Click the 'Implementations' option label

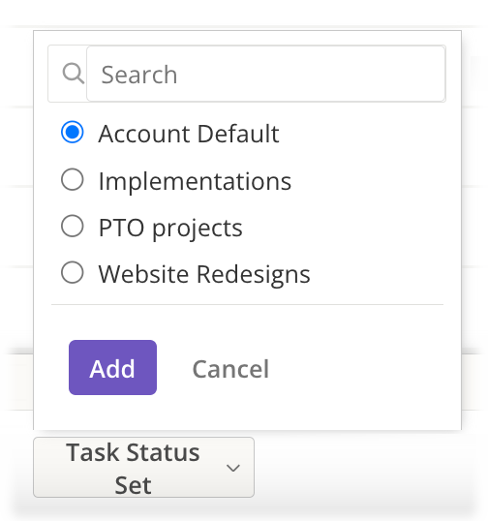195,181
